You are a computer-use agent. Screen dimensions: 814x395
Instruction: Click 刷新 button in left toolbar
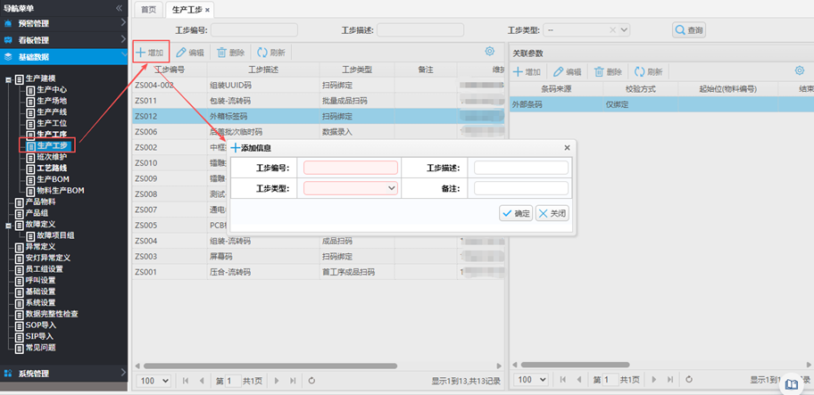click(x=271, y=53)
